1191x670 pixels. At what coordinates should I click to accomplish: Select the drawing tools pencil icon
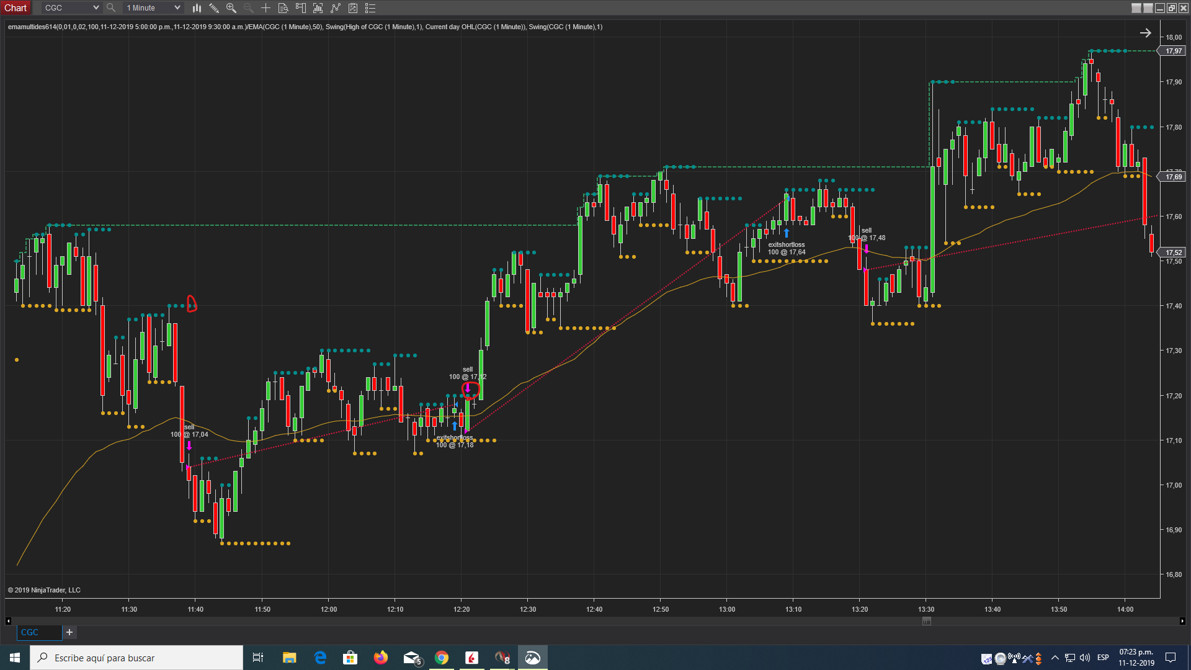[x=214, y=8]
